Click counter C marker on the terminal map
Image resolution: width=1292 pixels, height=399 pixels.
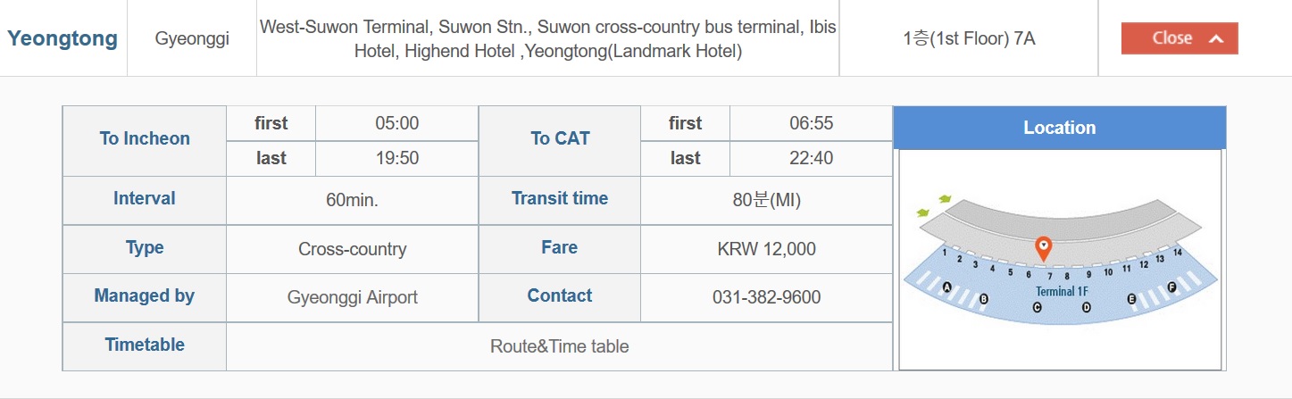1037,308
